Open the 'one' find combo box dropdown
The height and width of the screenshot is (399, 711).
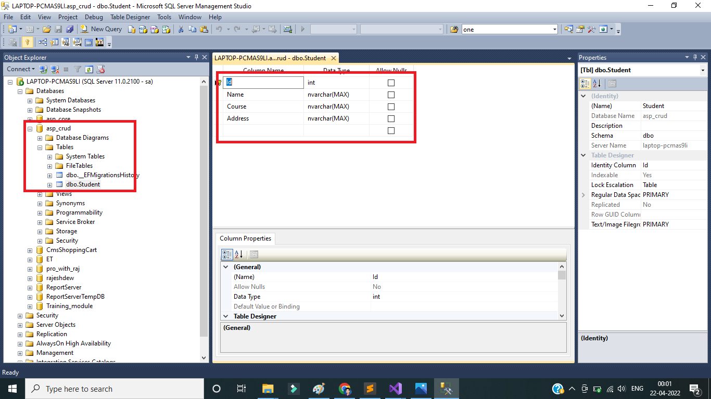coord(554,30)
